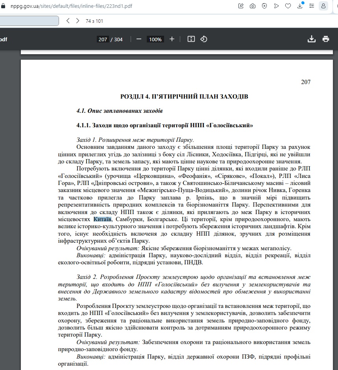Viewport: 338px width, 370px height.
Task: Rotate the PDF document counterclockwise
Action: pos(204,39)
